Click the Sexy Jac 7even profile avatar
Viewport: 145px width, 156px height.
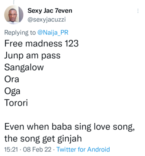click(x=14, y=14)
